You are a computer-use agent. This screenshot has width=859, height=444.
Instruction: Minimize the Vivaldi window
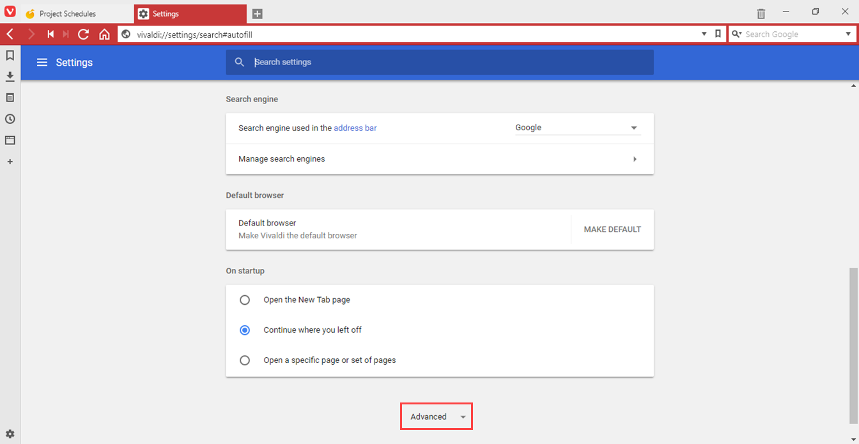(786, 11)
